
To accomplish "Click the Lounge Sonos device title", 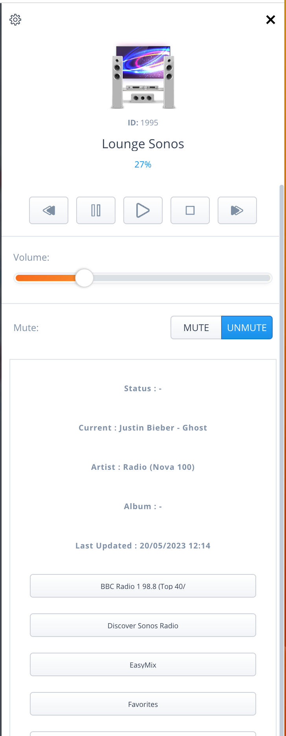I will coord(143,144).
